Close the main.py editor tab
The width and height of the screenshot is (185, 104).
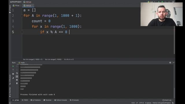(33, 5)
